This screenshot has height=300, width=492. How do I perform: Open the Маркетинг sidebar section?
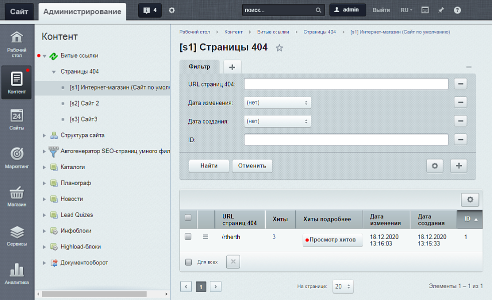pos(17,157)
